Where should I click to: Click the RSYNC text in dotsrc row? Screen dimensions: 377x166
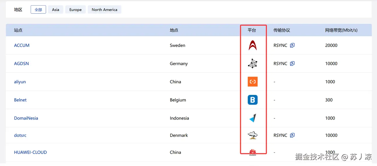click(x=280, y=135)
